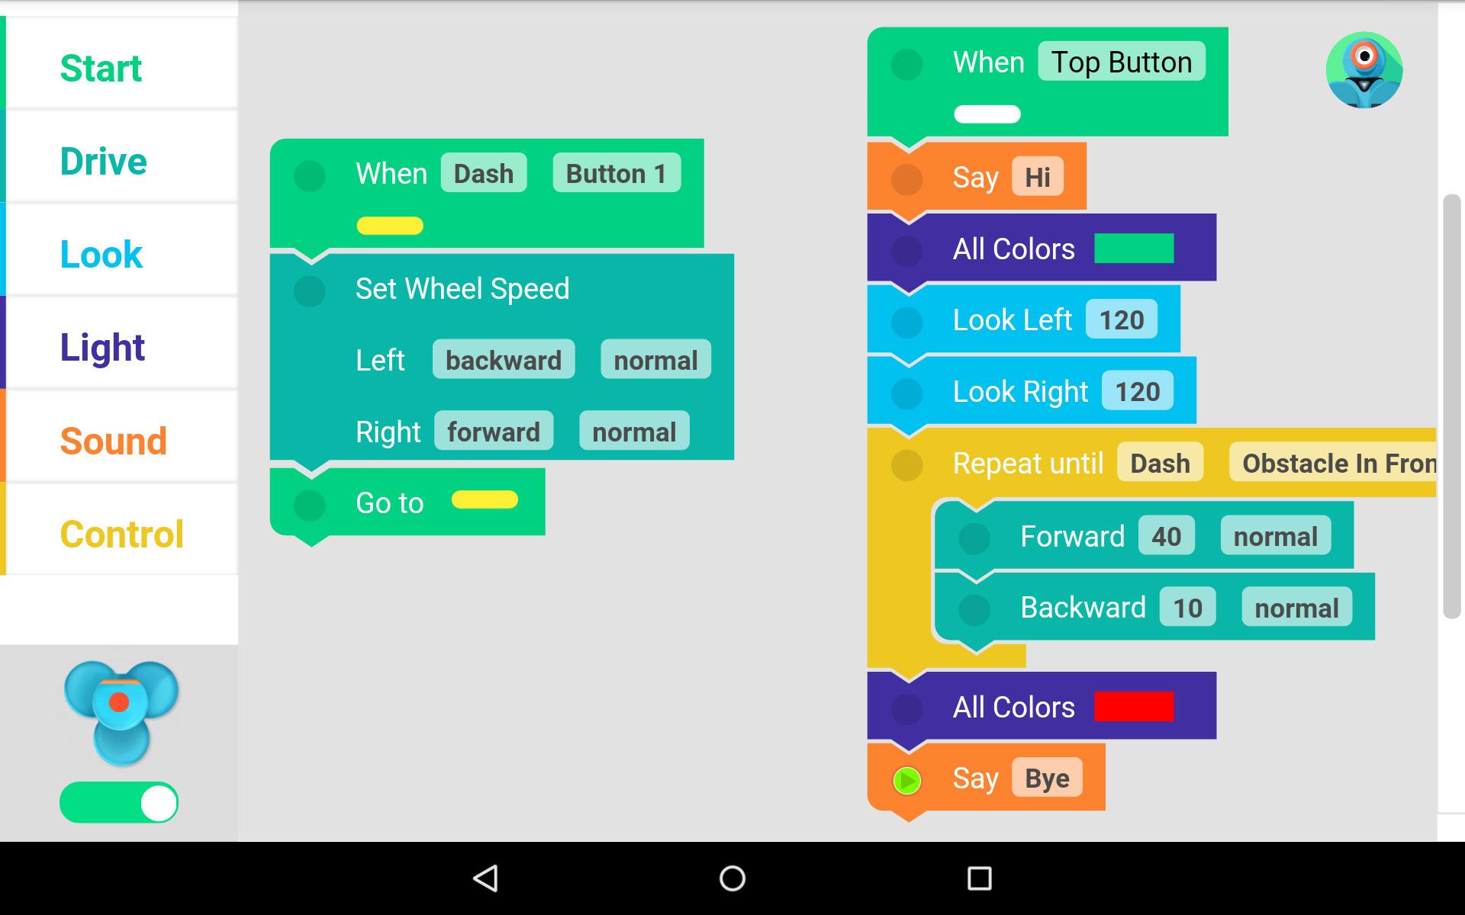
Task: Toggle the Left wheel backward direction
Action: pos(503,359)
